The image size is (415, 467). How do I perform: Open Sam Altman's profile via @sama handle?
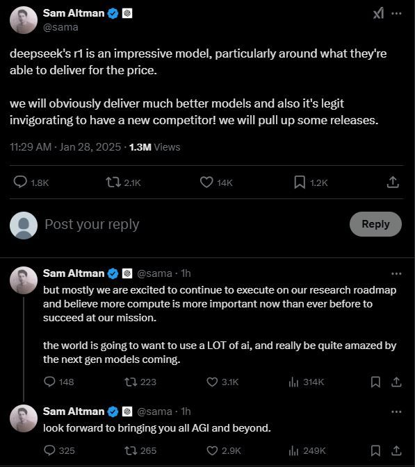(x=60, y=27)
